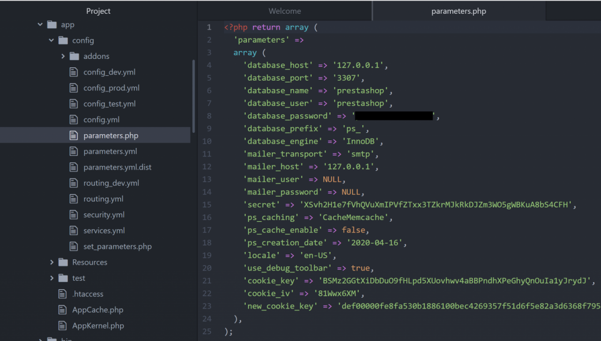This screenshot has height=341, width=601.
Task: Open security.yml file
Action: 104,215
